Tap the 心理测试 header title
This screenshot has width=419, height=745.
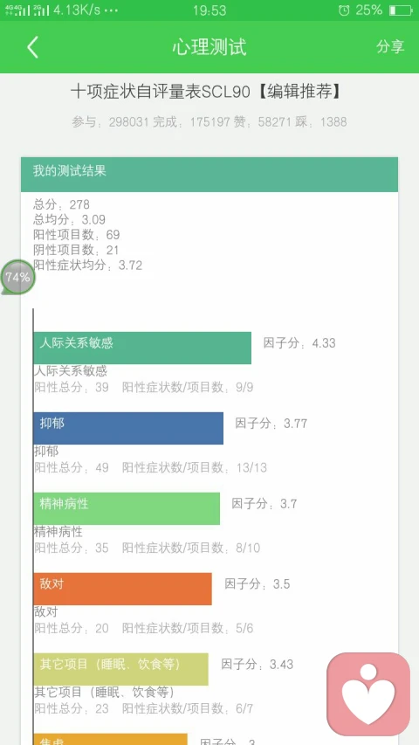[209, 47]
